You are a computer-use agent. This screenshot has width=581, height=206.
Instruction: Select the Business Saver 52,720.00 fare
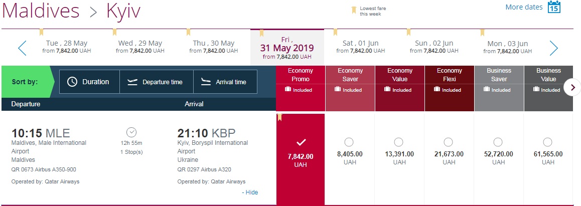pos(498,142)
